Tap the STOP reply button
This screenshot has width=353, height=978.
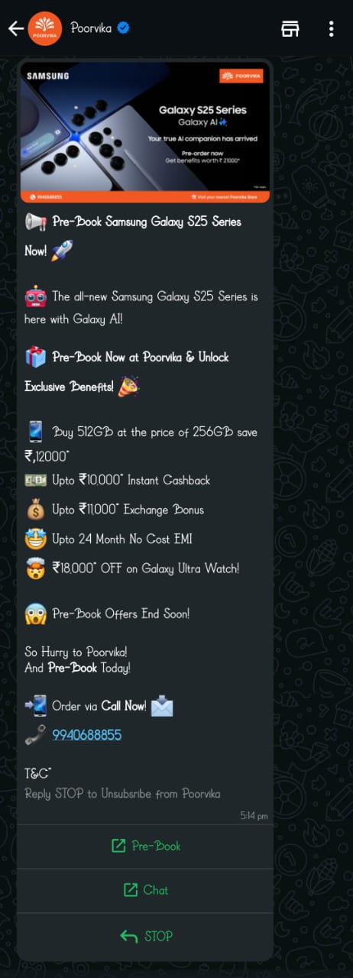145,936
